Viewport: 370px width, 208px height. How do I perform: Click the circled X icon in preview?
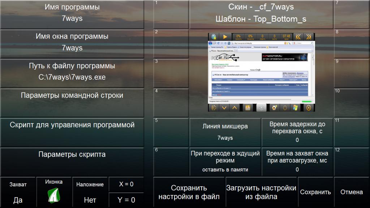[x=308, y=107]
